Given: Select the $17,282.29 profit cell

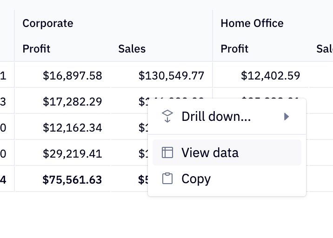Looking at the screenshot, I should coord(72,101).
